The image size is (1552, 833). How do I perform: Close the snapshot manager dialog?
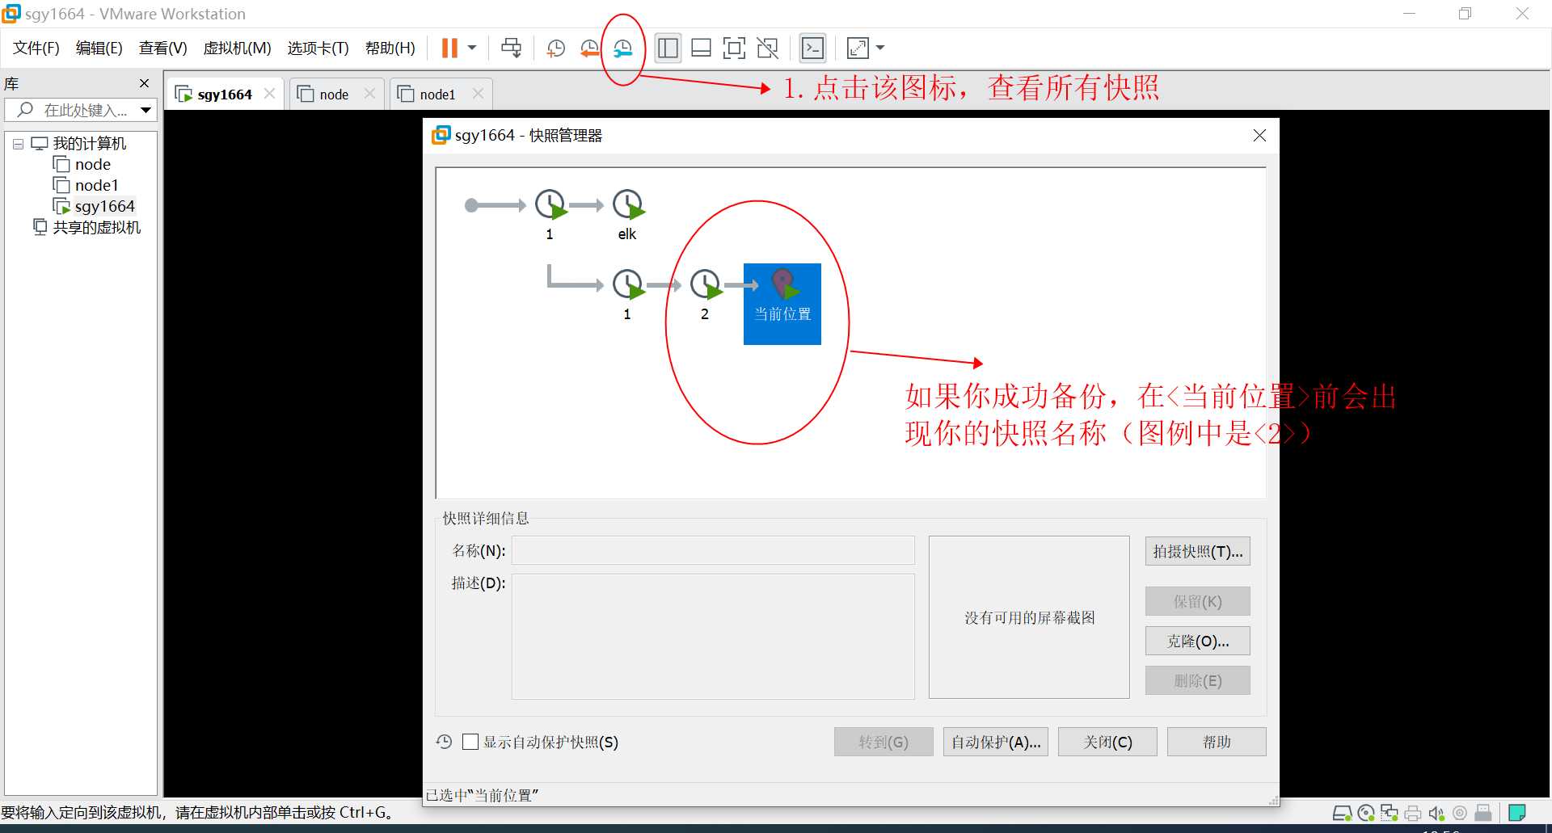pos(1259,136)
